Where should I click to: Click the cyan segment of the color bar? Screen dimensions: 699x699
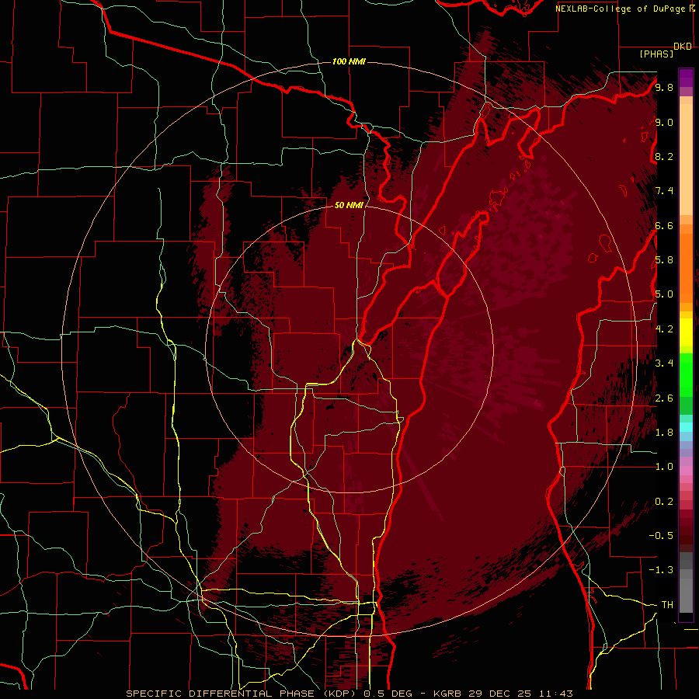point(686,427)
